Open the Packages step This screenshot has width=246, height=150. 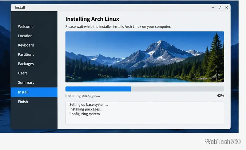(26, 64)
